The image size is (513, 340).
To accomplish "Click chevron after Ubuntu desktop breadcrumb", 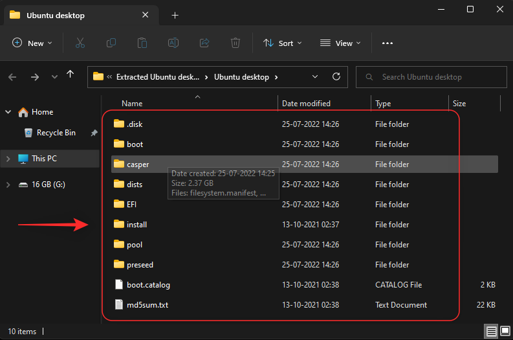I will tap(276, 77).
